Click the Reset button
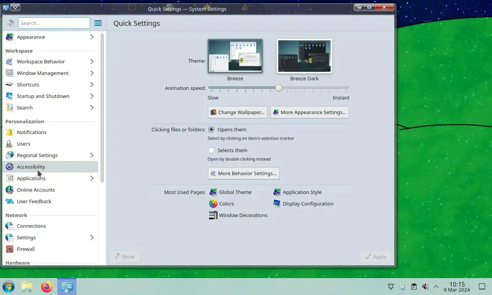The height and width of the screenshot is (295, 492). [x=125, y=257]
